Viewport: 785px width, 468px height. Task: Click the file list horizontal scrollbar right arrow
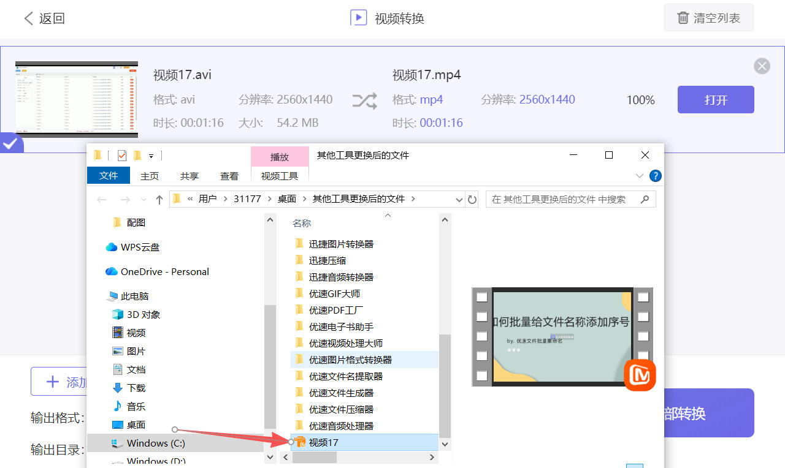point(432,457)
